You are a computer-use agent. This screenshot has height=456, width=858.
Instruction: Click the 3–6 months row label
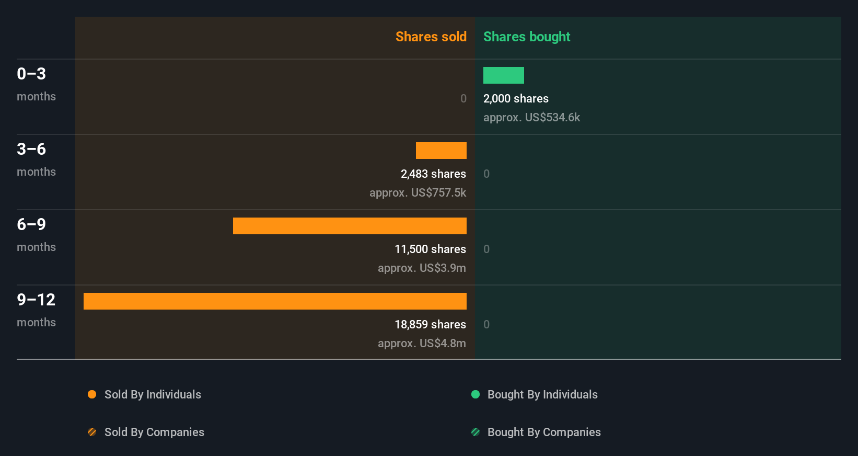pyautogui.click(x=36, y=159)
